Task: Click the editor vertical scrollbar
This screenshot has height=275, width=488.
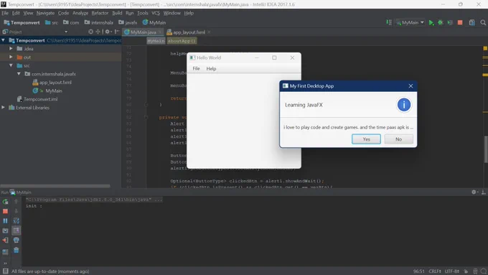Action: pyautogui.click(x=486, y=149)
